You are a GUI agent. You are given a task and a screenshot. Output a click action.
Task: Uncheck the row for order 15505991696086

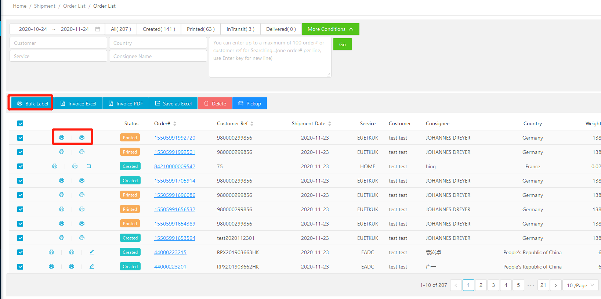click(20, 195)
